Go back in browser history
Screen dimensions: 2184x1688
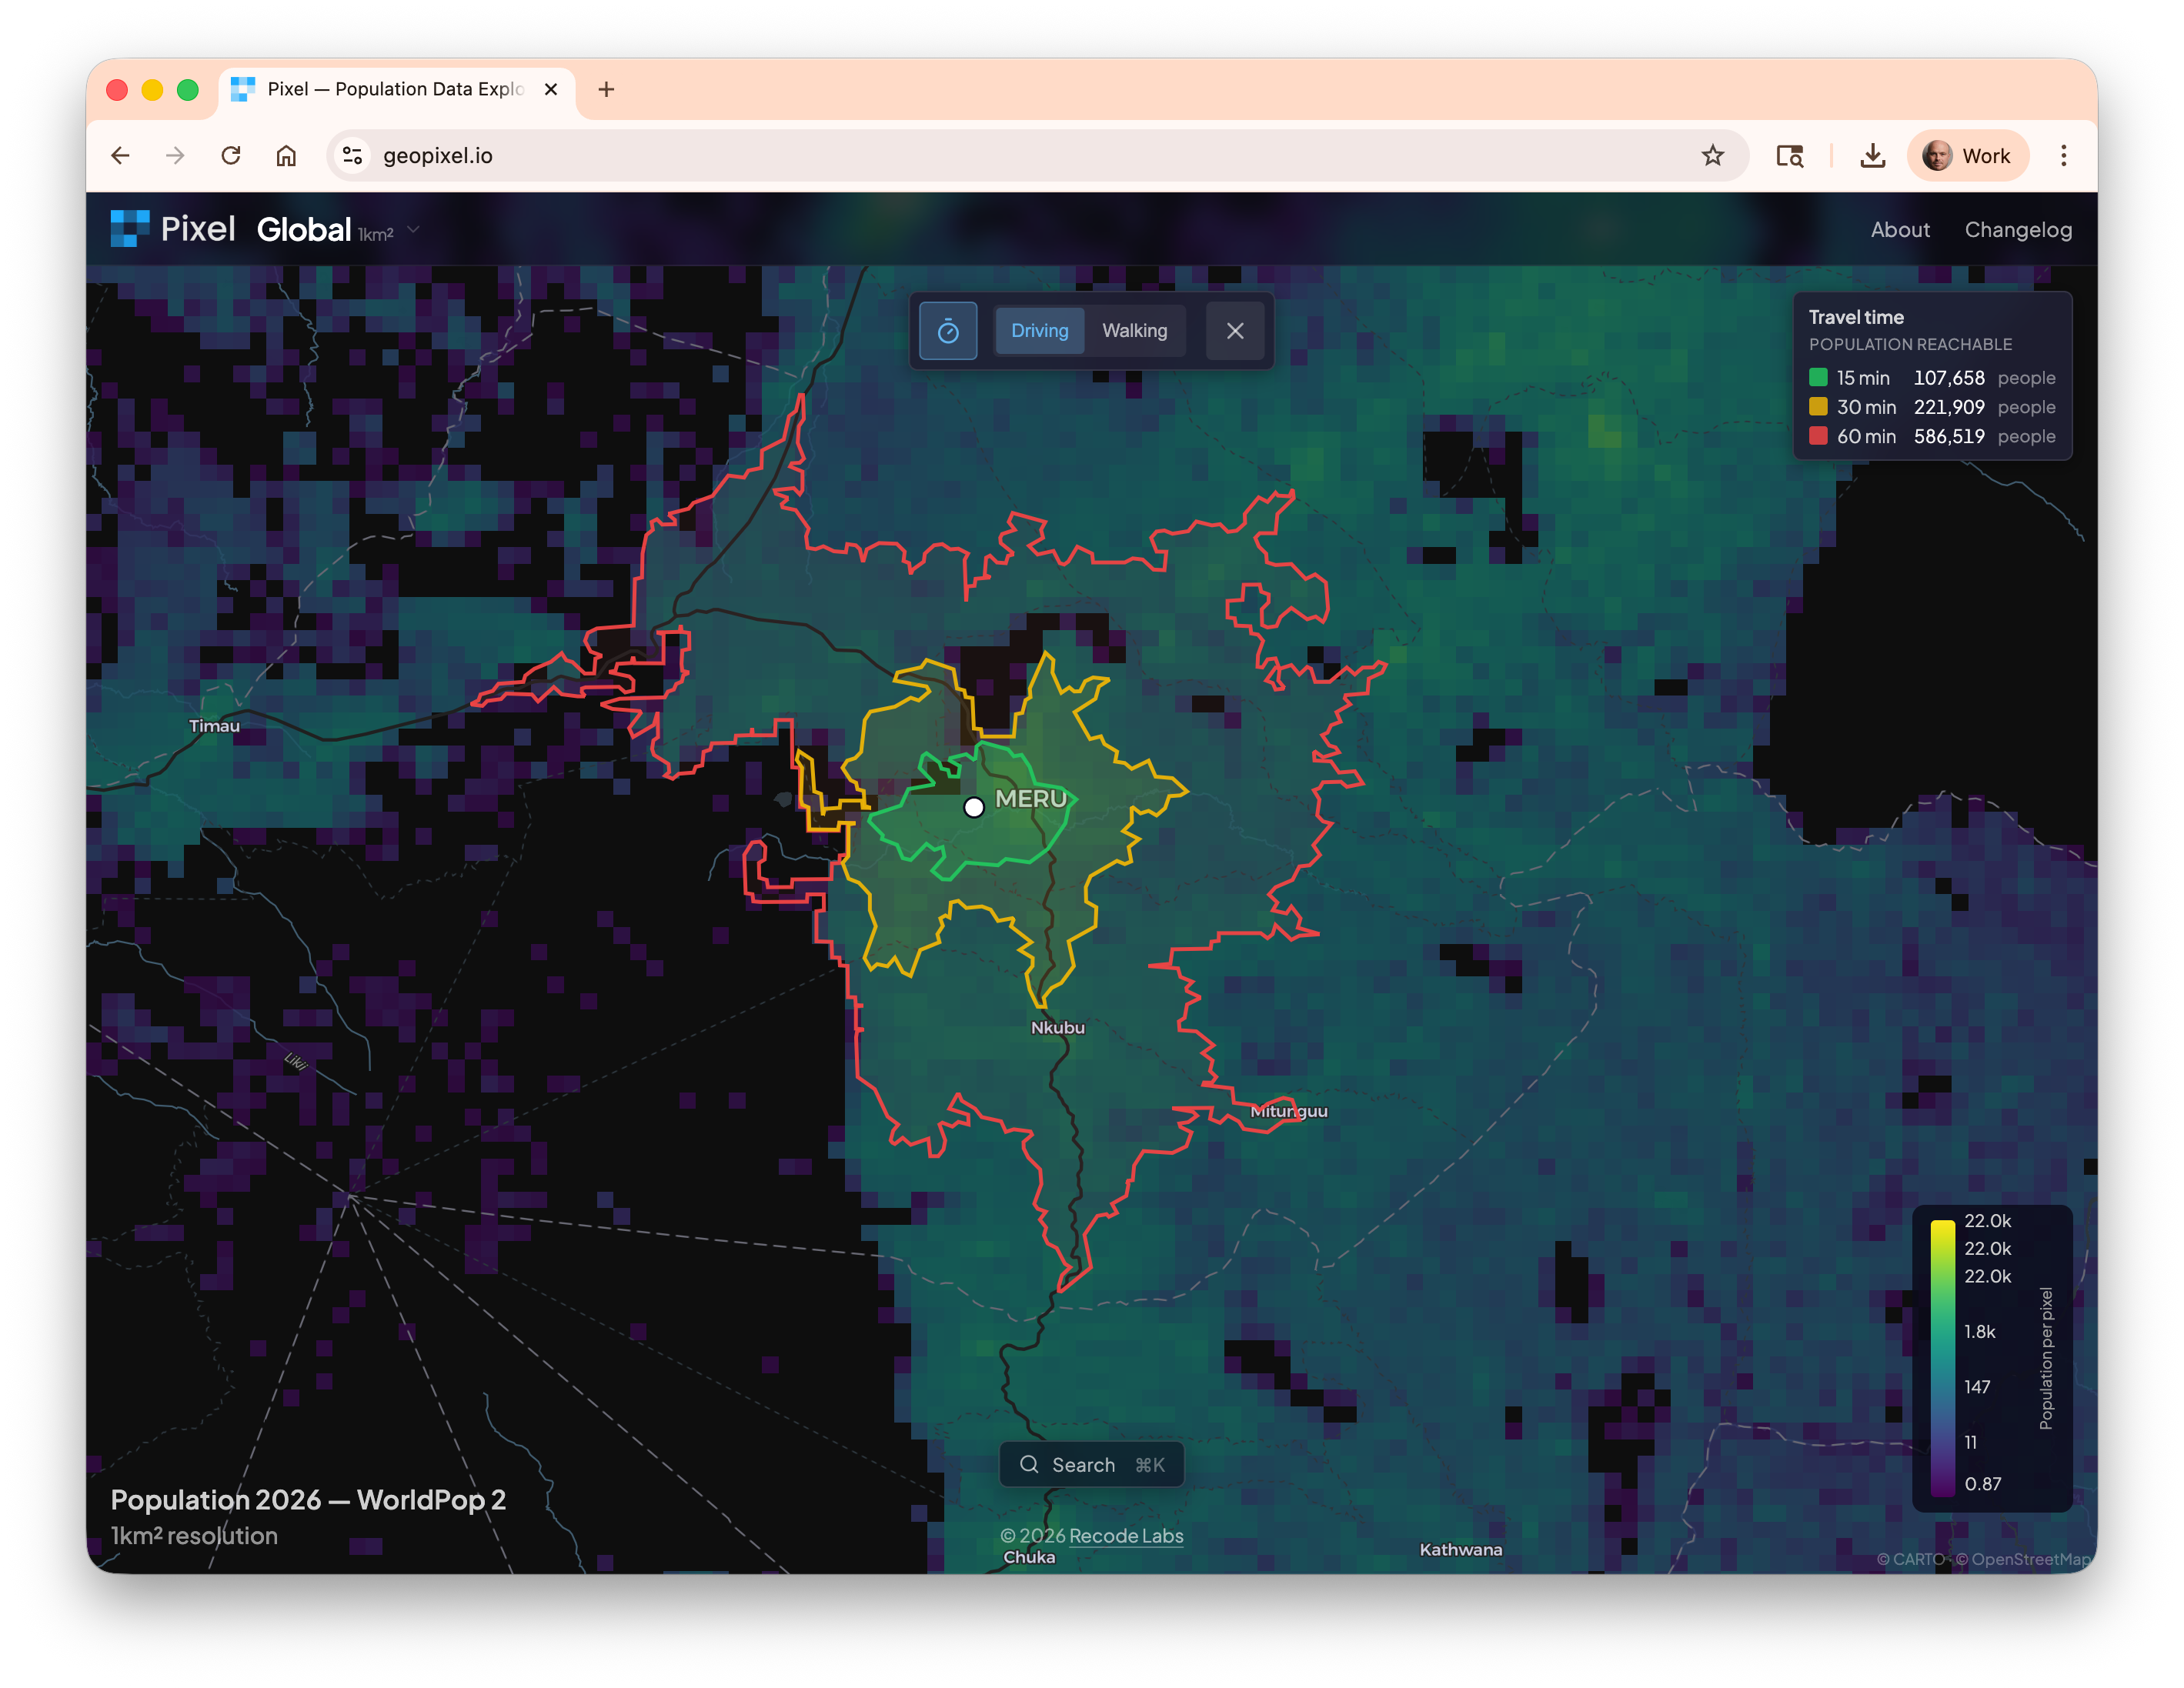pos(121,155)
